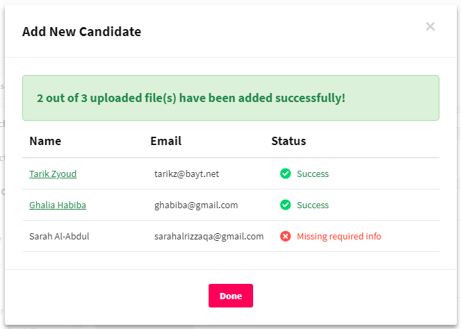Click the Success status text for Ghalia Habiba
Viewport: 461px width, 329px height.
coord(313,205)
